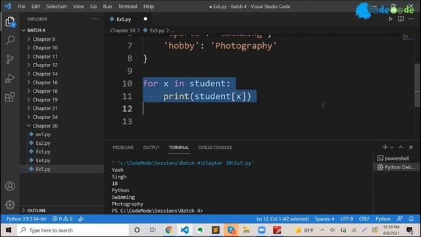
Task: Open editor More Actions ellipsis
Action: pyautogui.click(x=411, y=19)
